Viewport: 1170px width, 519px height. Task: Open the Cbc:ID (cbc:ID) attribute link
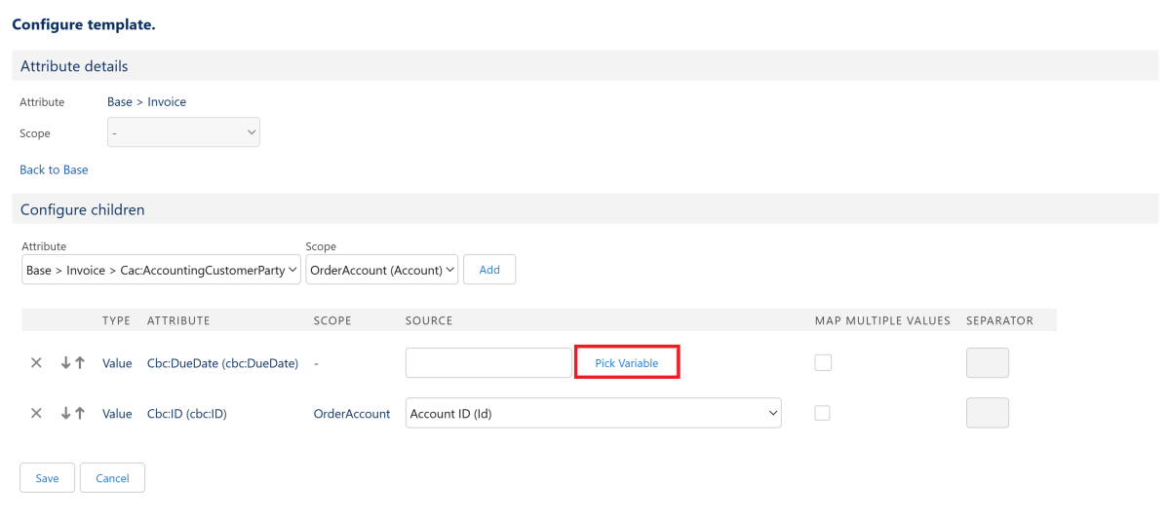[x=186, y=414]
